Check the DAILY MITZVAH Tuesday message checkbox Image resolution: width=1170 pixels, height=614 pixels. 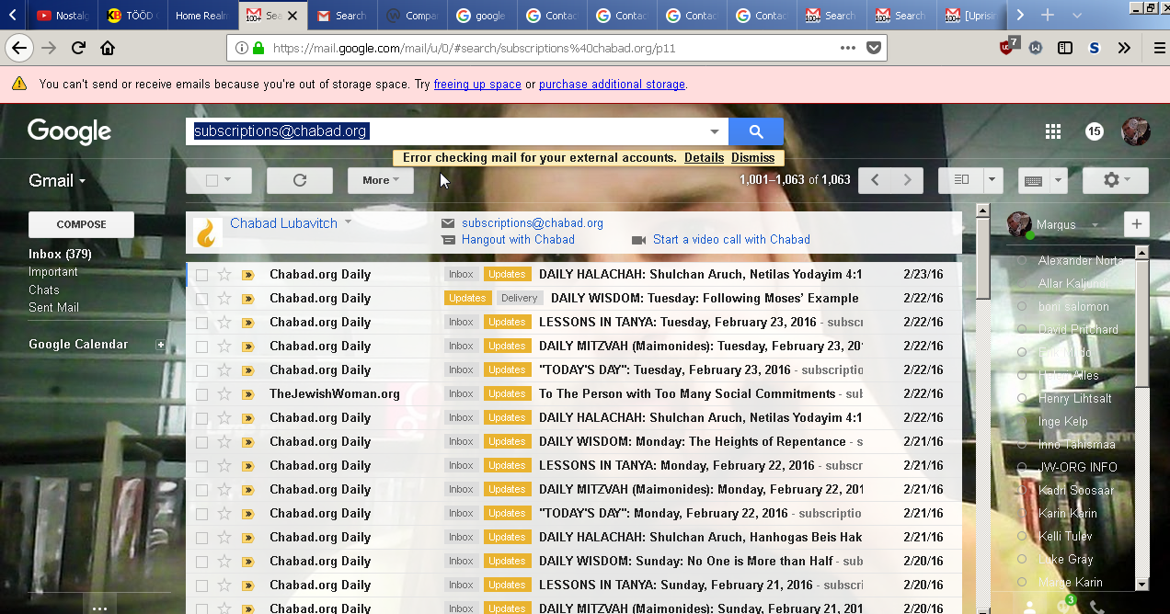pyautogui.click(x=201, y=346)
